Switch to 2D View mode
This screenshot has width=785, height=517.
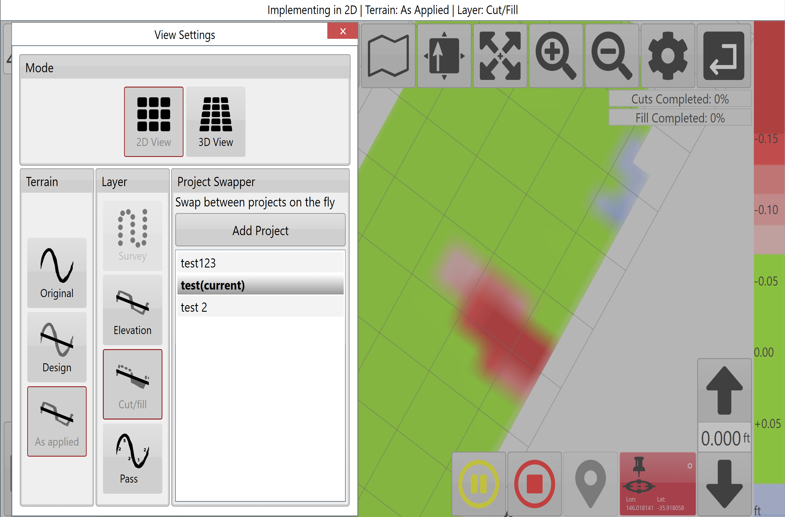154,122
